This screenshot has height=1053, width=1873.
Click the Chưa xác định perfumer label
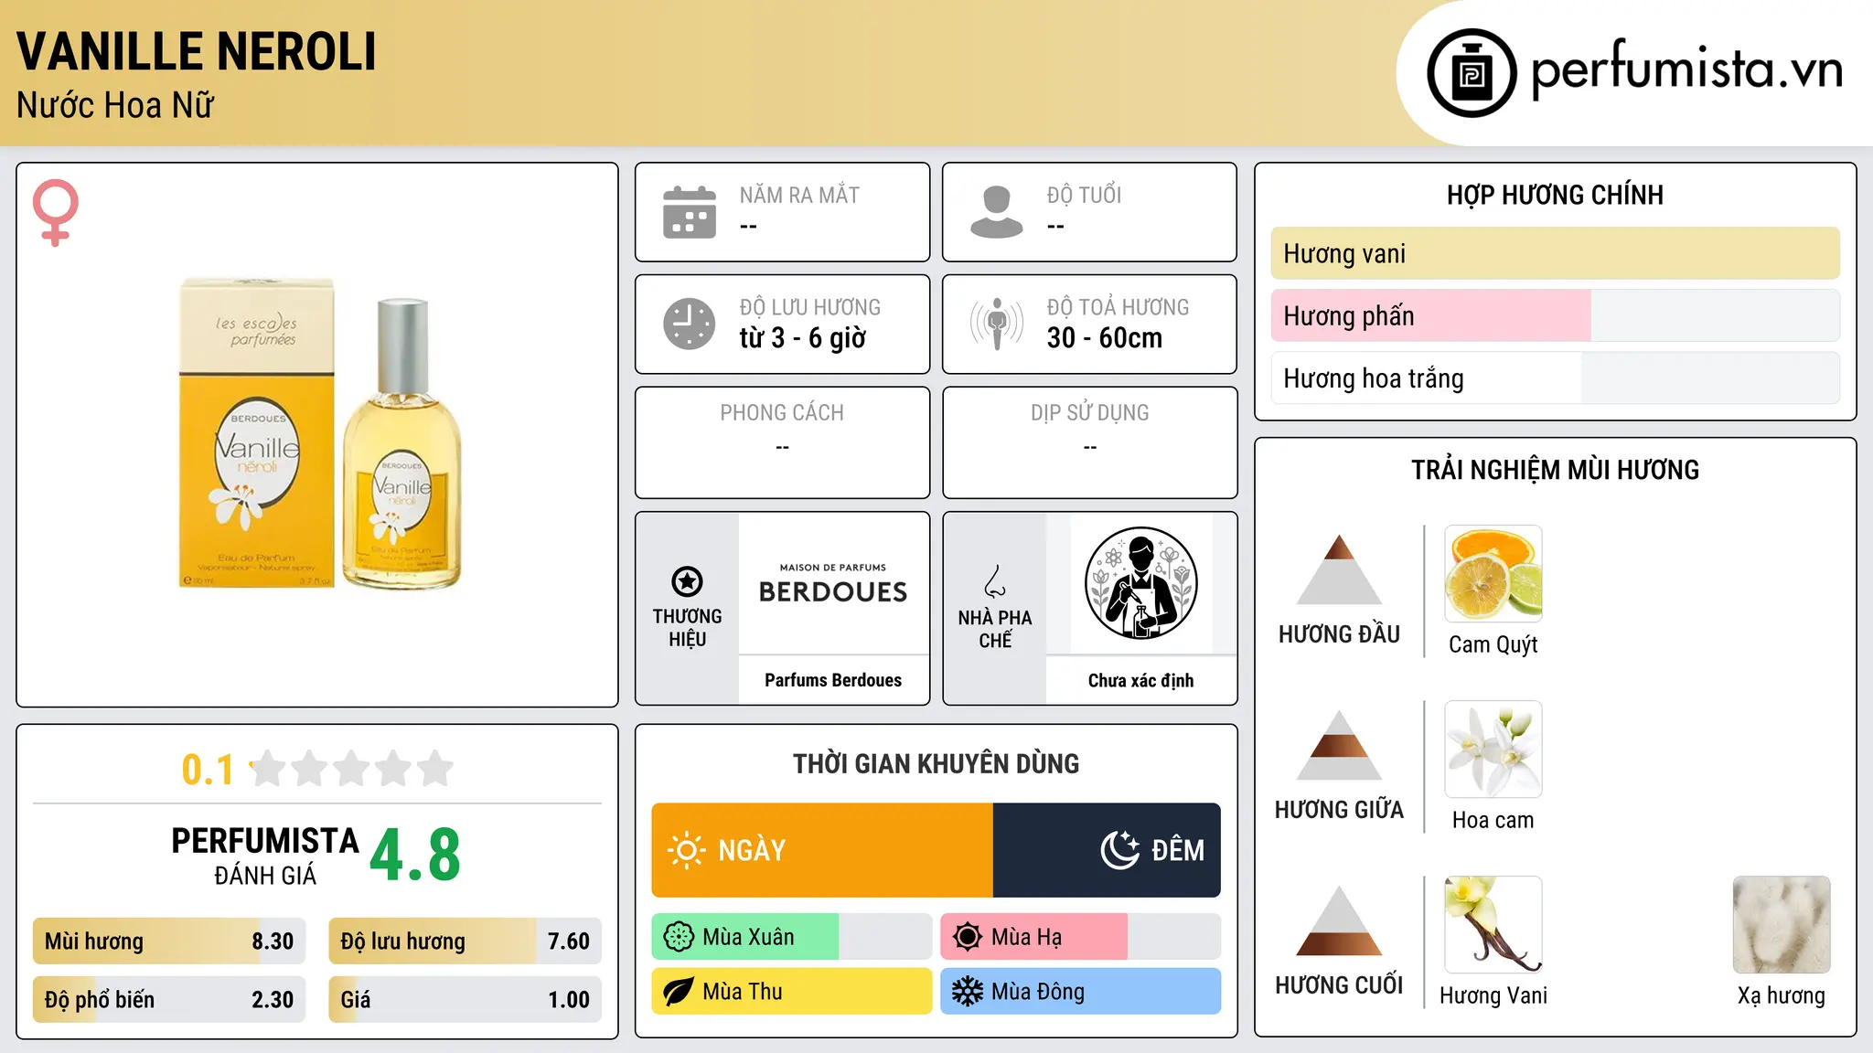pos(1140,680)
